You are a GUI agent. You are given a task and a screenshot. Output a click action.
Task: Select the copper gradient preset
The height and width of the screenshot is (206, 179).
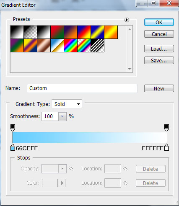(x=44, y=46)
